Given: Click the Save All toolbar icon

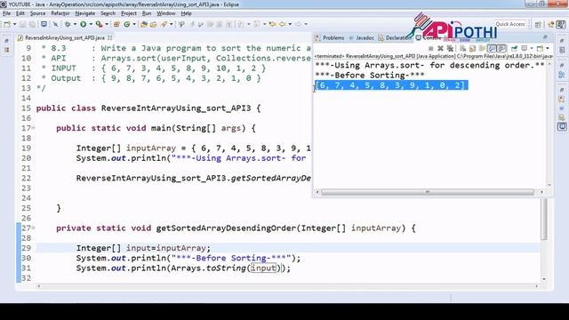Looking at the screenshot, I should [32, 24].
